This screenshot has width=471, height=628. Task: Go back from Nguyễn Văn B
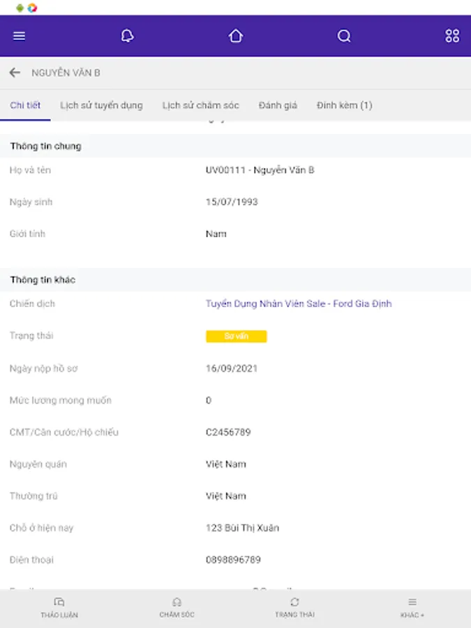click(15, 73)
